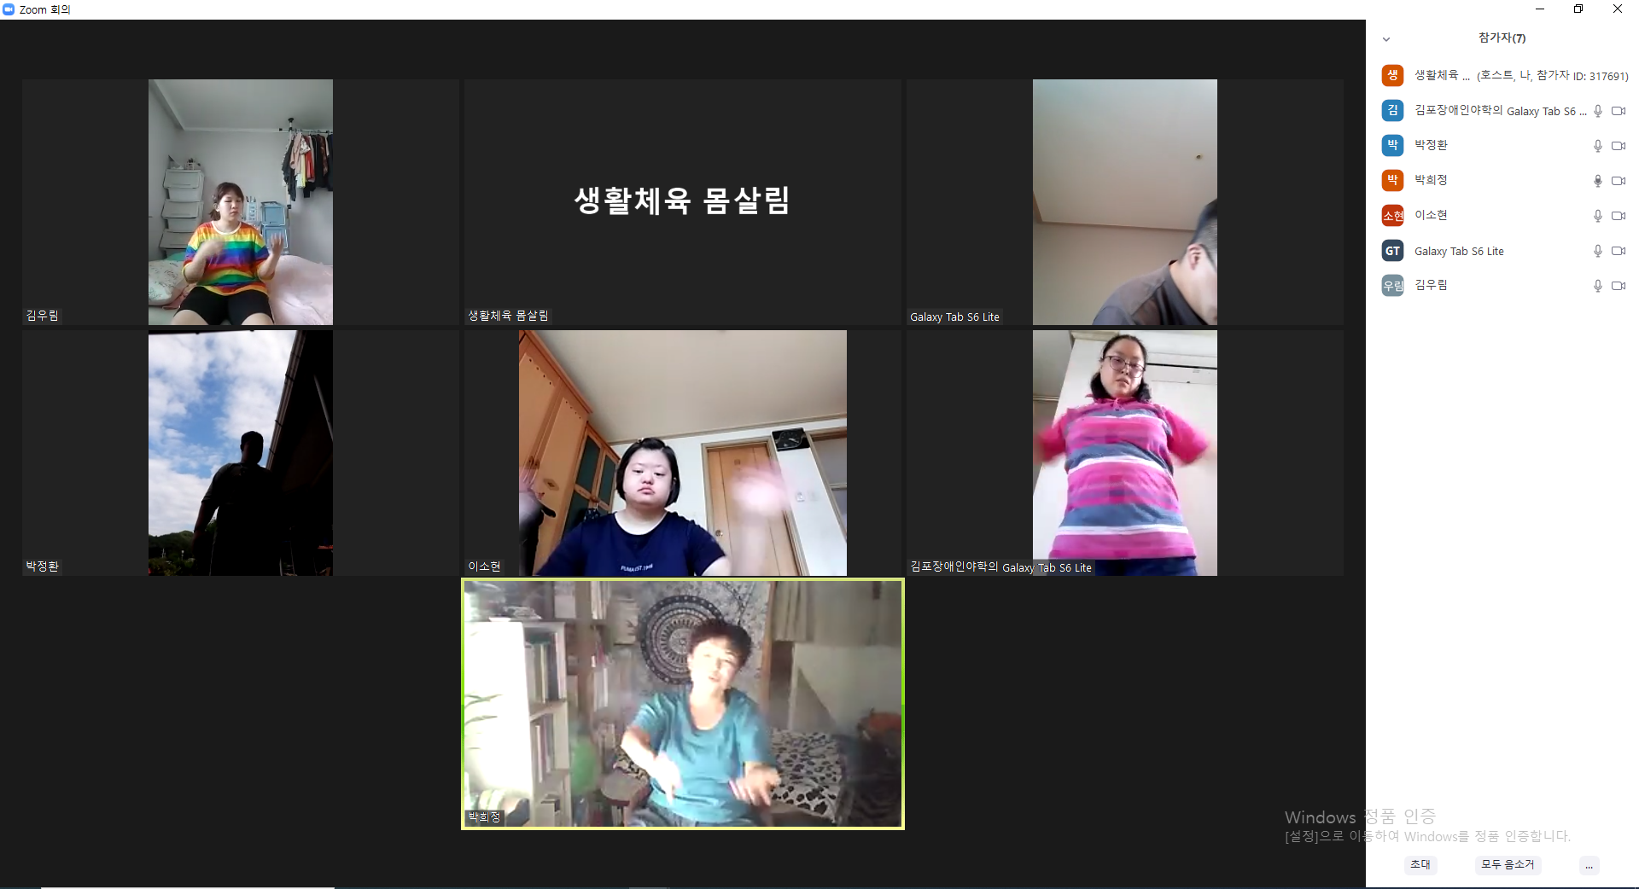Viewport: 1639px width, 889px height.
Task: Click the Zoom logo in title bar
Action: pos(9,9)
